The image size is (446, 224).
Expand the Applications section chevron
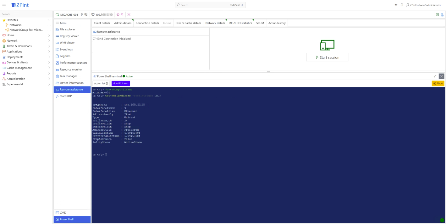(49, 51)
